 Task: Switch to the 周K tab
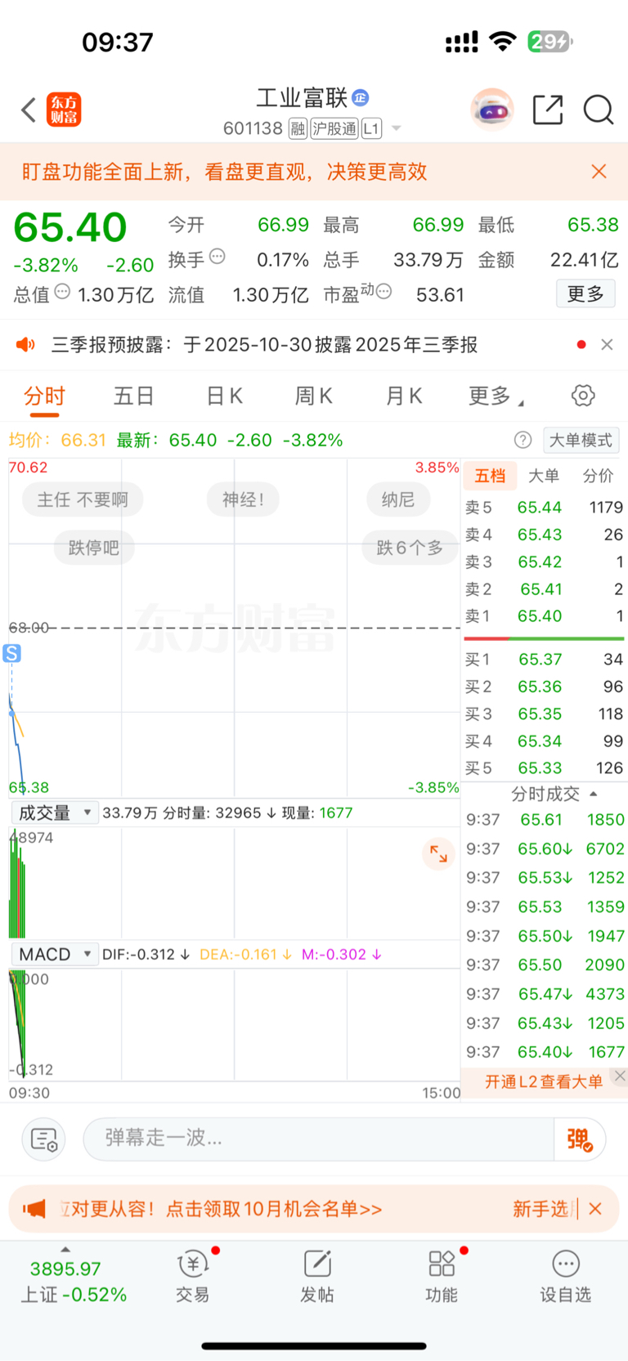(x=314, y=396)
